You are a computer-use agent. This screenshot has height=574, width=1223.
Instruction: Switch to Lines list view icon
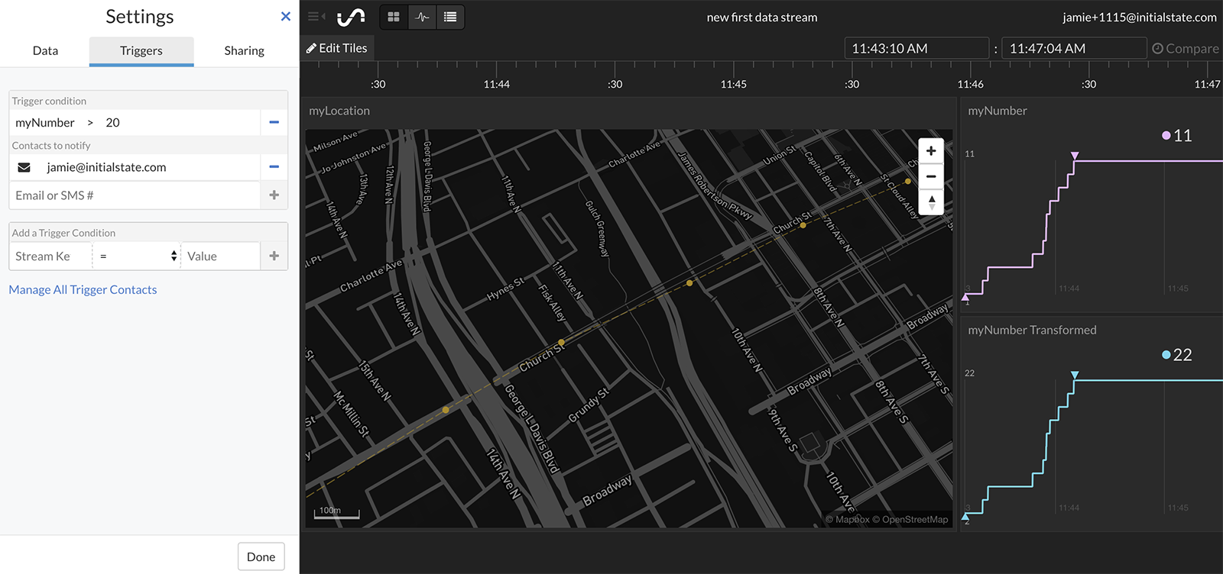[x=450, y=17]
